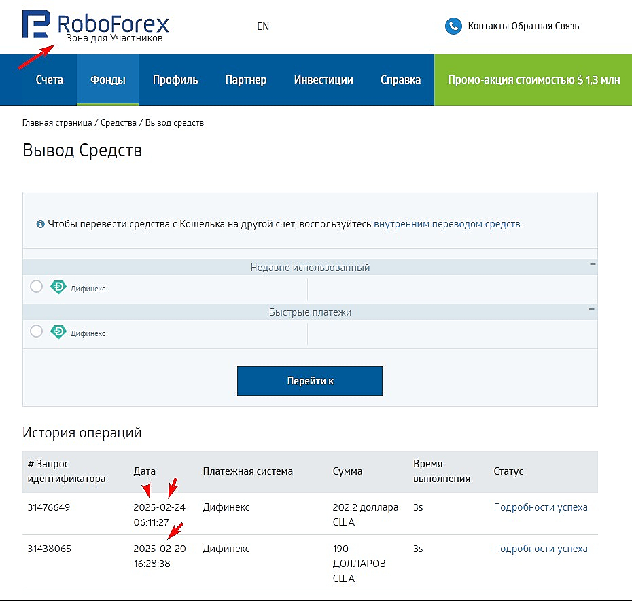Open the Фонды menu tab
The height and width of the screenshot is (601, 632).
click(x=108, y=79)
